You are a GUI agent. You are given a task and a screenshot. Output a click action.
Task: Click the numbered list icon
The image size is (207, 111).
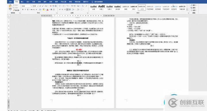coord(64,6)
